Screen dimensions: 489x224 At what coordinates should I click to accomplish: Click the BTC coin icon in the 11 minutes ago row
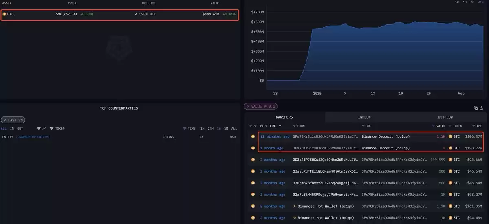253,137
